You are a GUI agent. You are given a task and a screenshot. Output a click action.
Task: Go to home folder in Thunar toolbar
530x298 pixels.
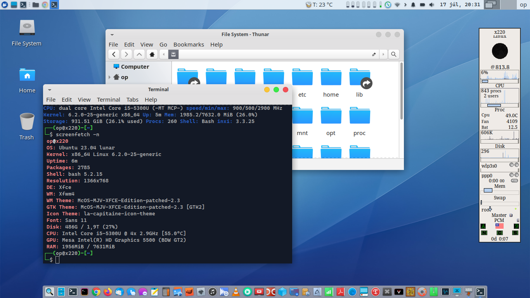pyautogui.click(x=152, y=54)
